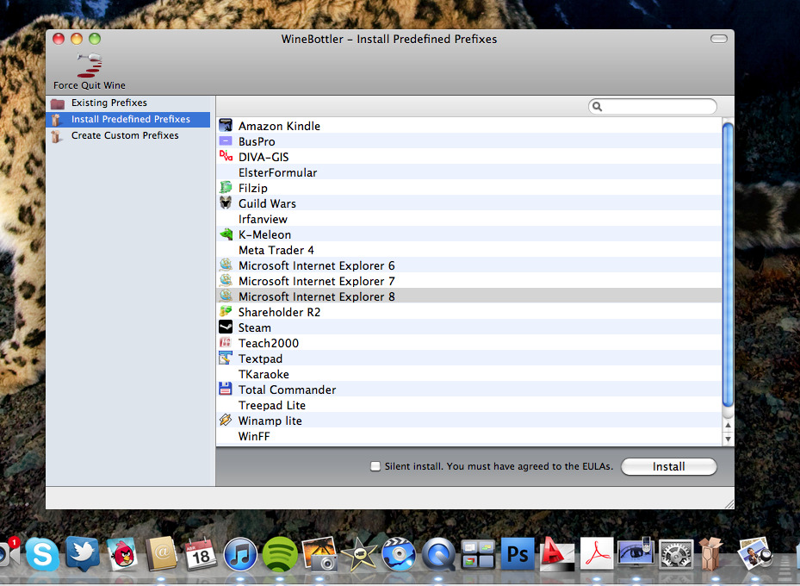
Task: Select Install Predefined Prefixes in sidebar
Action: (130, 120)
